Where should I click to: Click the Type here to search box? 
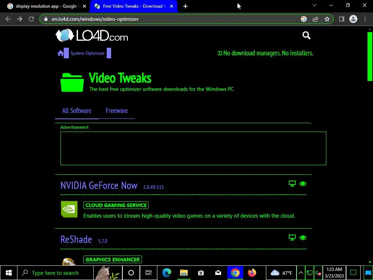point(55,273)
